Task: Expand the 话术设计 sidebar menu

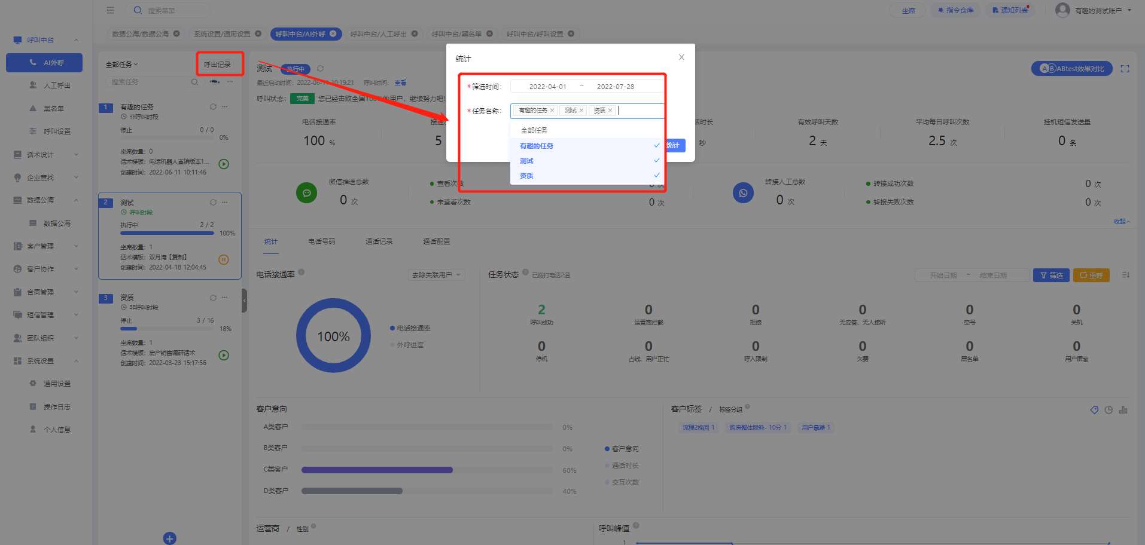Action: point(46,155)
